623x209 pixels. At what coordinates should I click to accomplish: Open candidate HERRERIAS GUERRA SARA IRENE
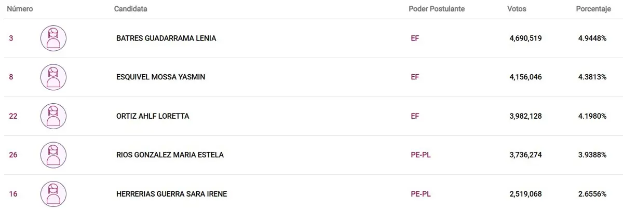click(x=171, y=194)
